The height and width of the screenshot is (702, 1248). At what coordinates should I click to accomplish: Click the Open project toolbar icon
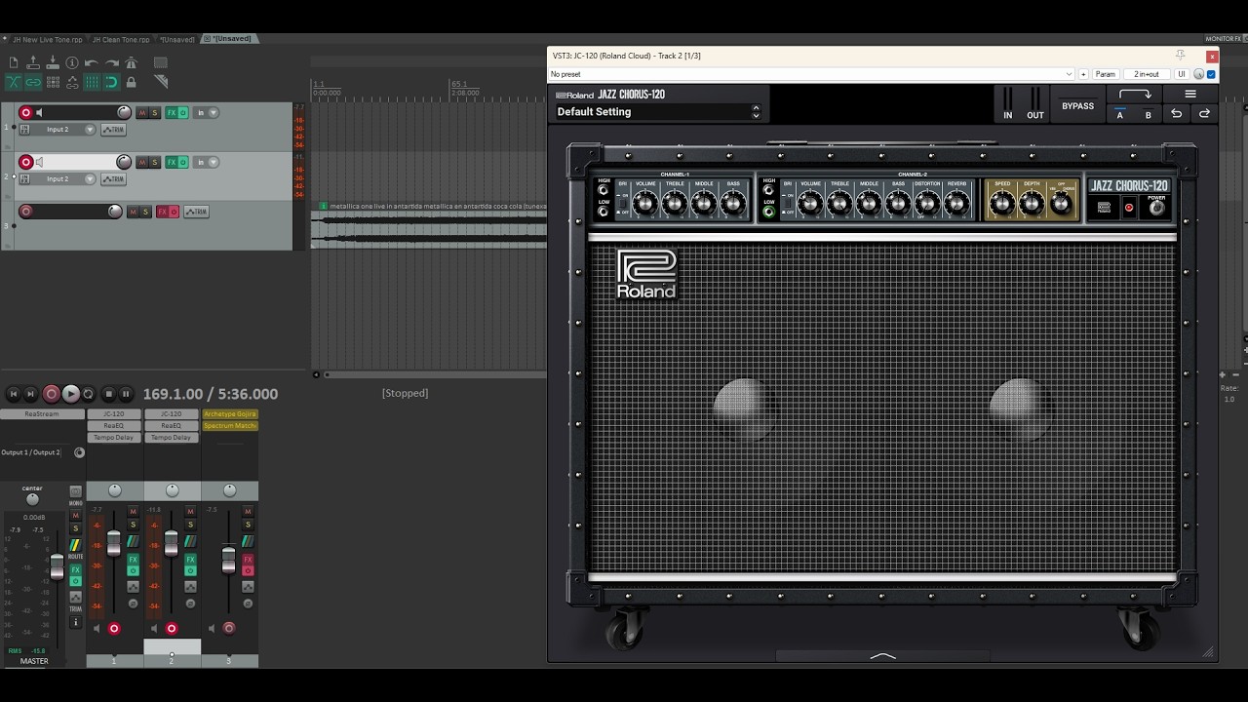click(x=33, y=63)
